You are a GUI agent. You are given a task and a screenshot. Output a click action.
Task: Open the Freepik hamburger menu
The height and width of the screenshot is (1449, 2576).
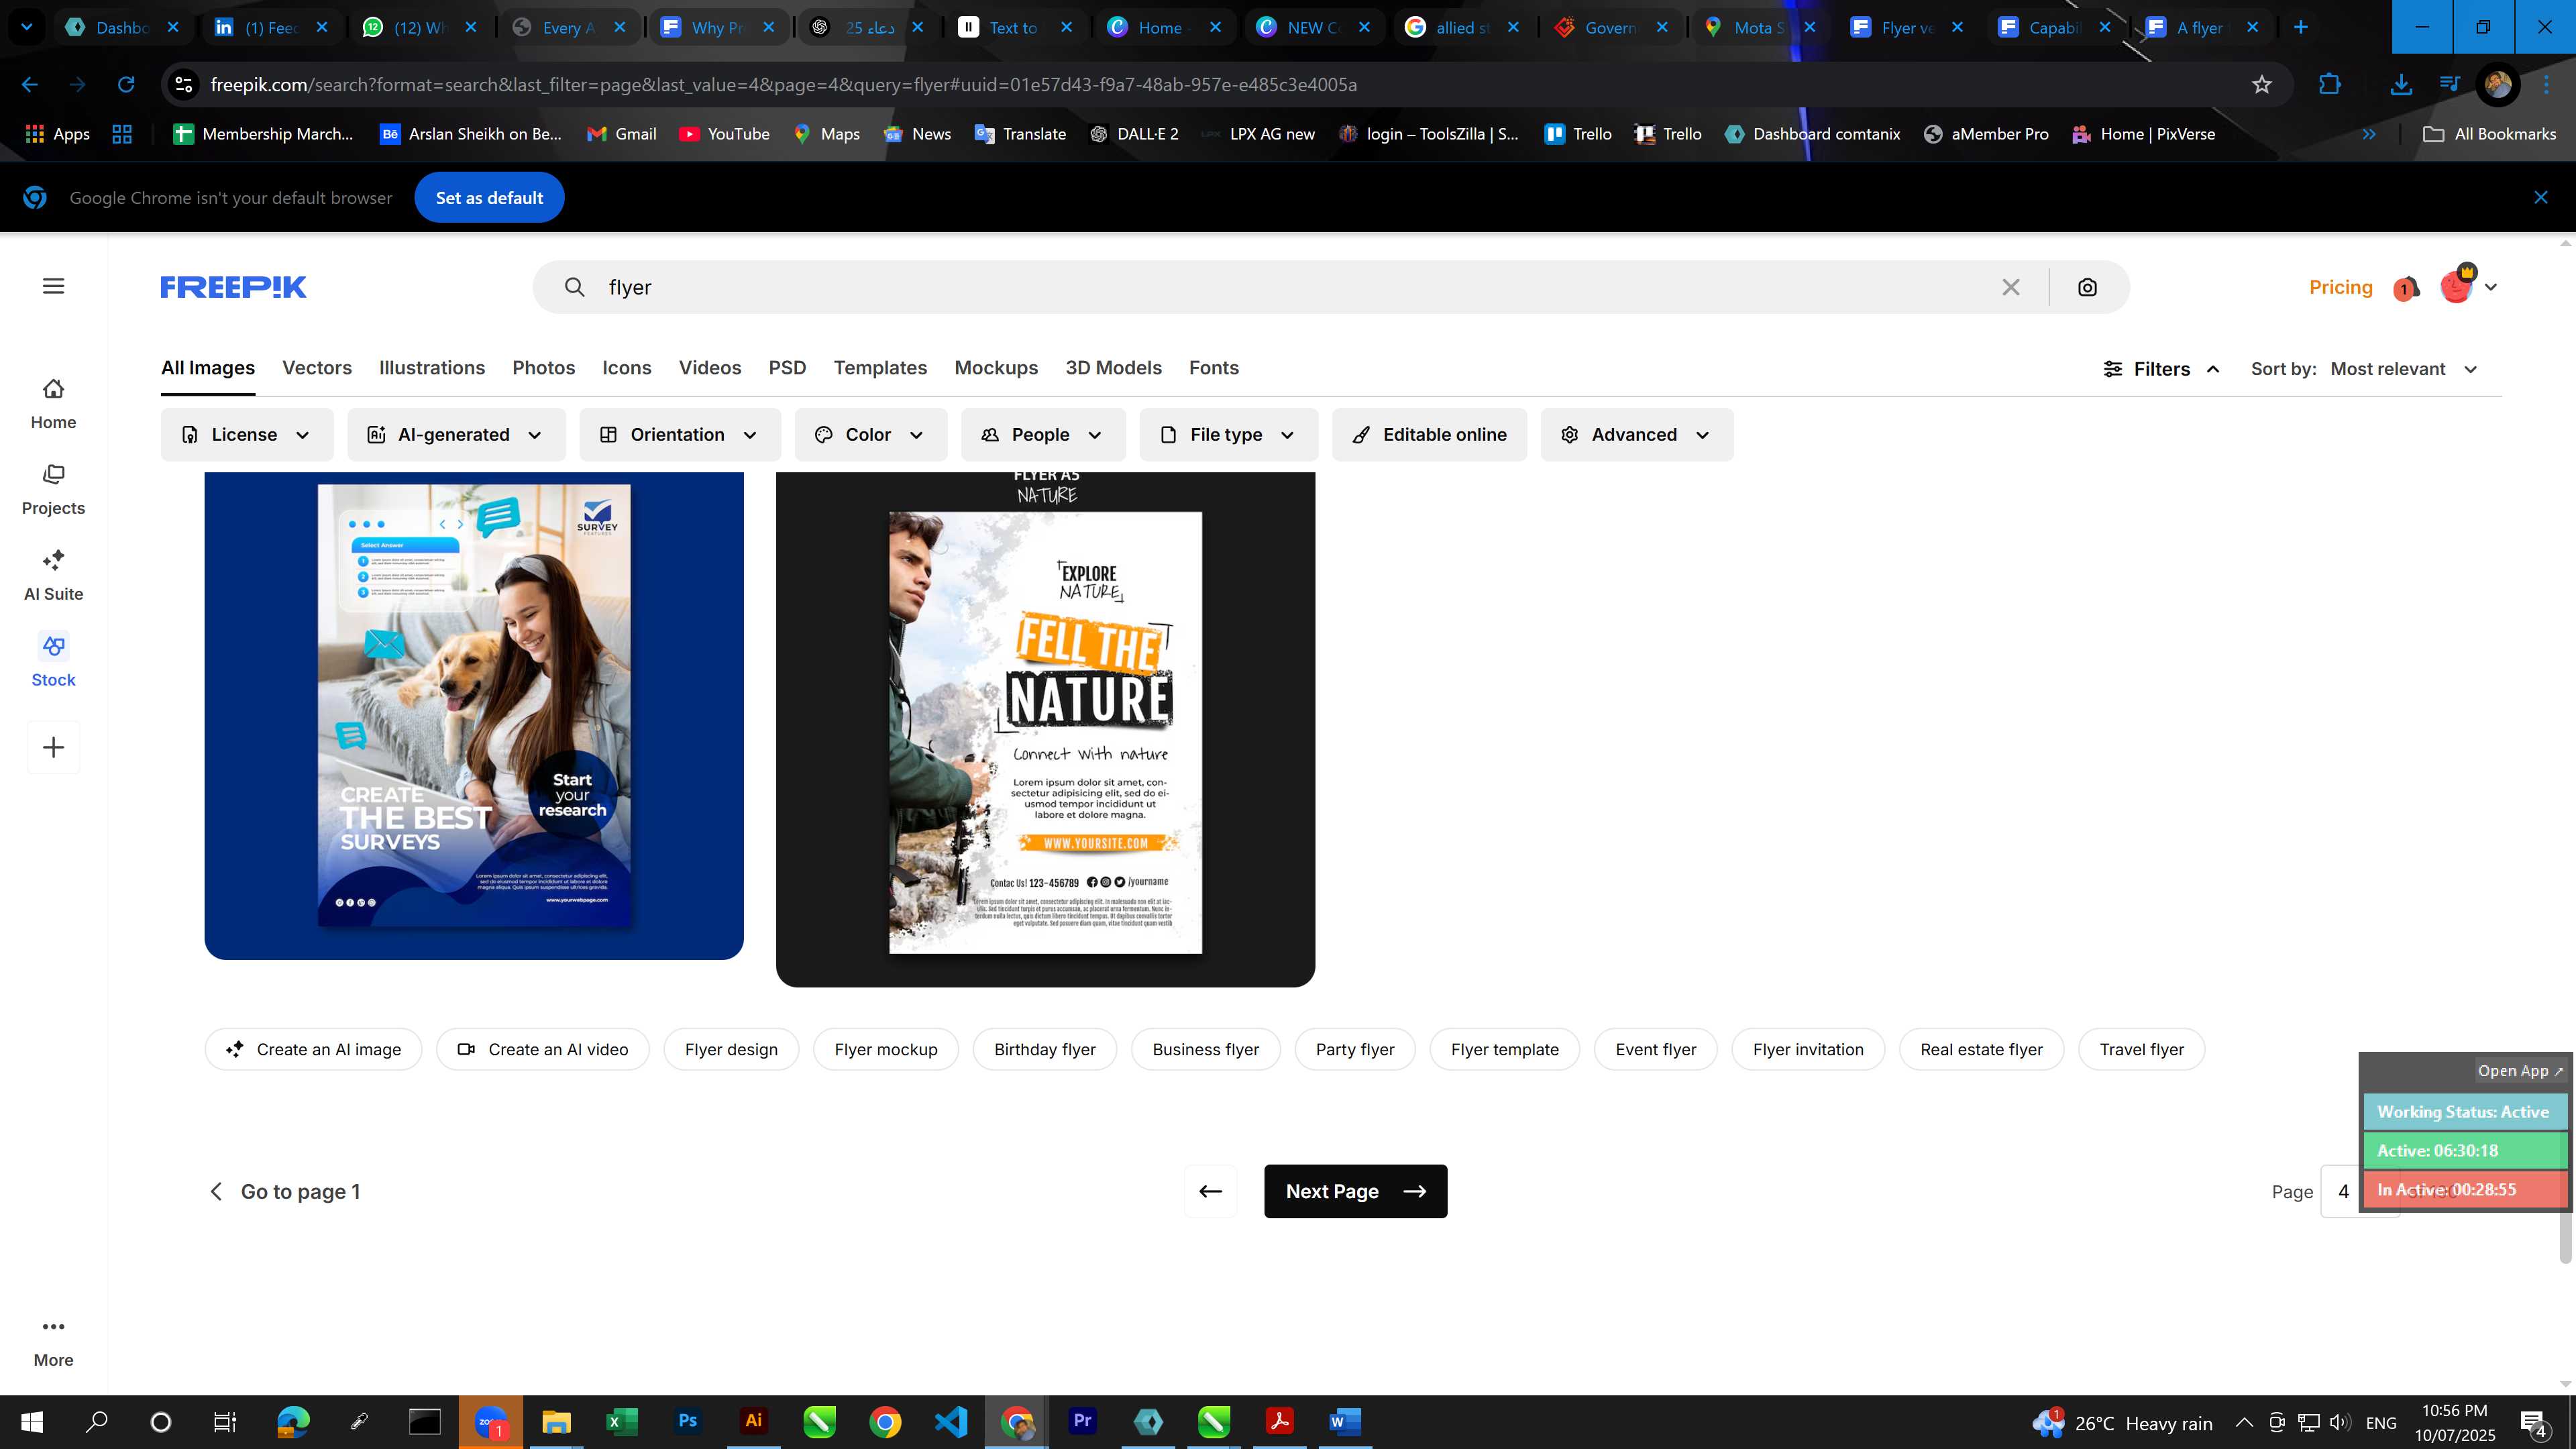click(53, 287)
